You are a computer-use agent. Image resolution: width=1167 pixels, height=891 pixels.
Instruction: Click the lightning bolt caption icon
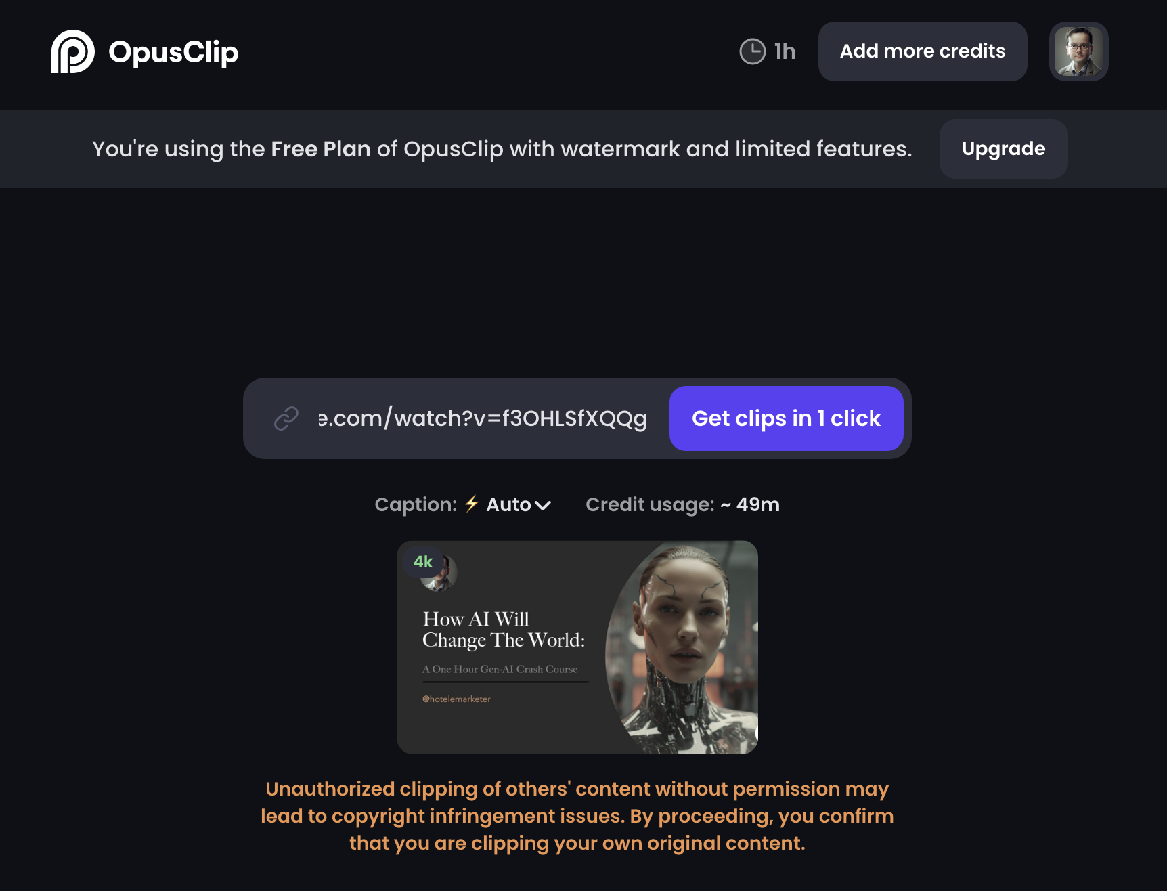[x=472, y=504]
